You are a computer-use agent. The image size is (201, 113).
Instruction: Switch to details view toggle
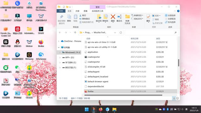pyautogui.click(x=174, y=98)
